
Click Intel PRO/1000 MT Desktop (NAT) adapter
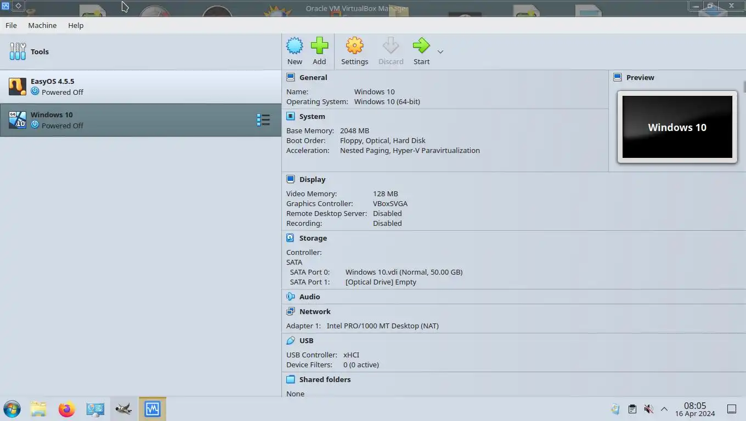click(x=382, y=326)
